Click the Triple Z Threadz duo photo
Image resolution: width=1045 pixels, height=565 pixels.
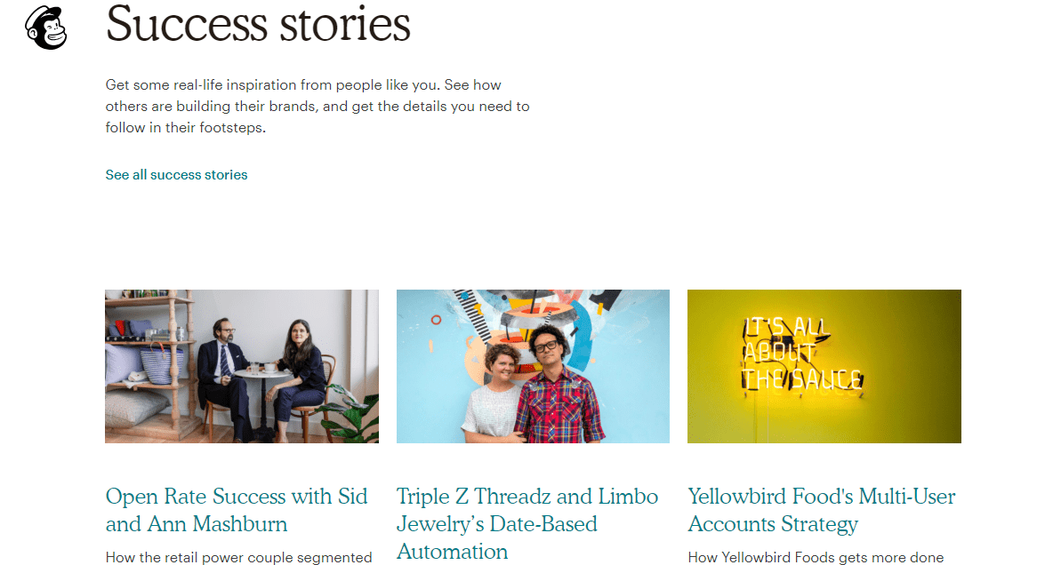point(532,365)
